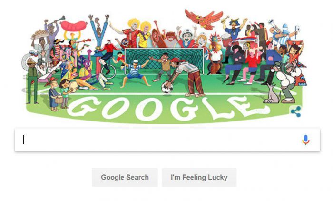Image resolution: width=333 pixels, height=201 pixels.
Task: Click the man placing the ball
Action: [x=186, y=77]
